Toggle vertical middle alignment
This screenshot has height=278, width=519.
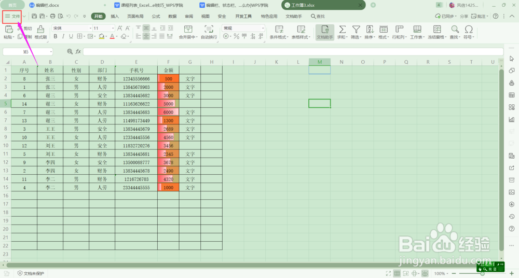146,28
